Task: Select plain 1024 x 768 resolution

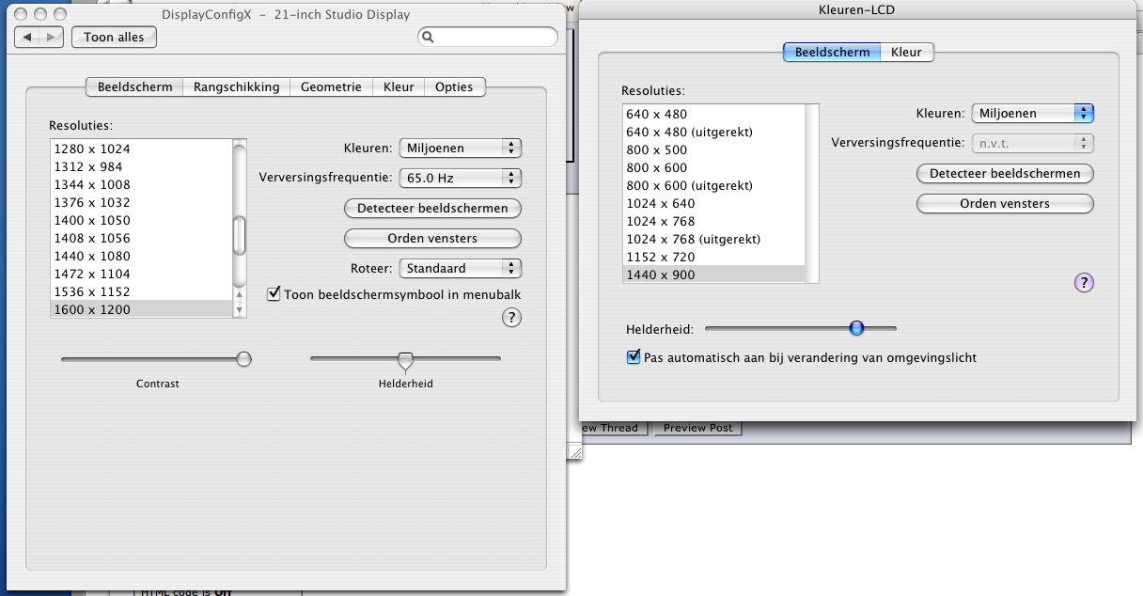Action: coord(713,221)
